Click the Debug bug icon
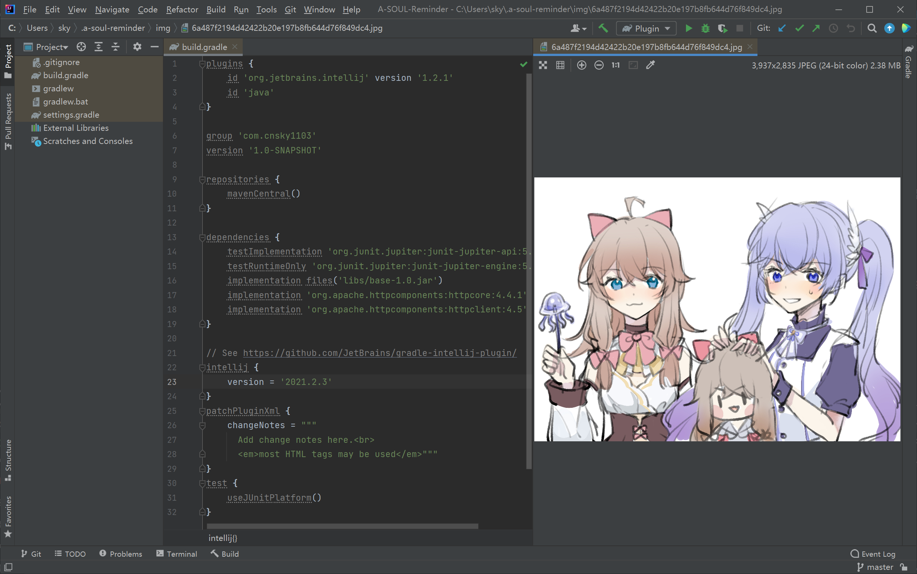917x574 pixels. (x=705, y=29)
